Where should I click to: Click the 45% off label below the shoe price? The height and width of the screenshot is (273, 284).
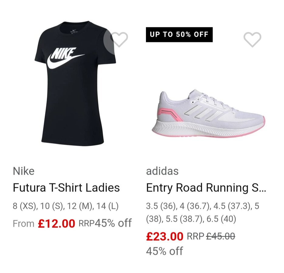point(164,251)
